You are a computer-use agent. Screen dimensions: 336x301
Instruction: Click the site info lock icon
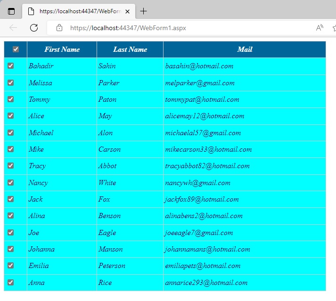coord(59,28)
